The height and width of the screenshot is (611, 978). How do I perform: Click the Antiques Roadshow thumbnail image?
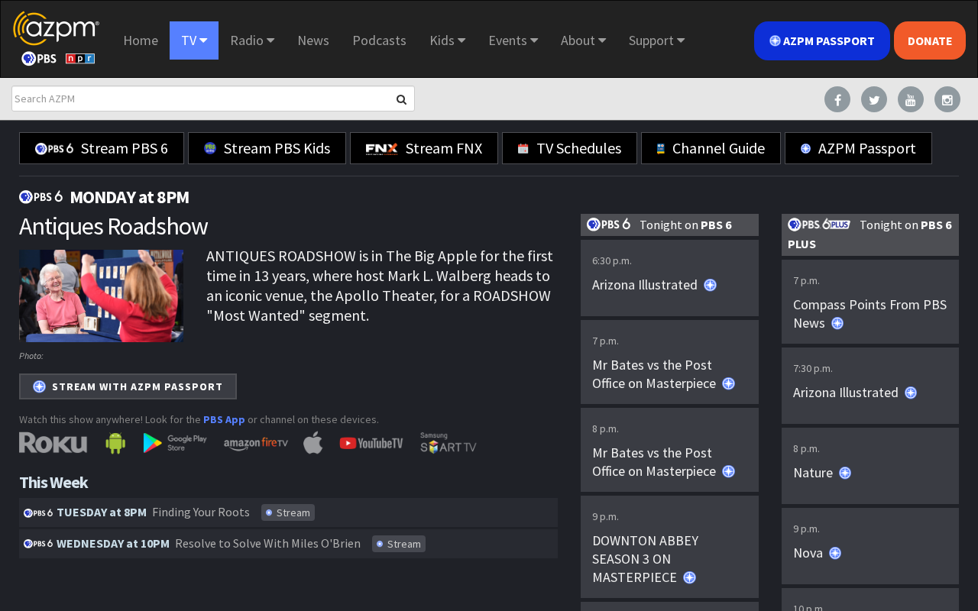click(x=101, y=296)
